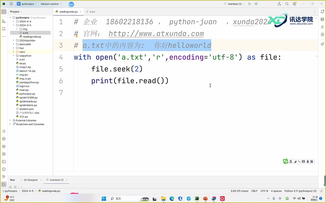Open the Notifications bell icon
Image resolution: width=326 pixels, height=203 pixels.
pos(322,12)
